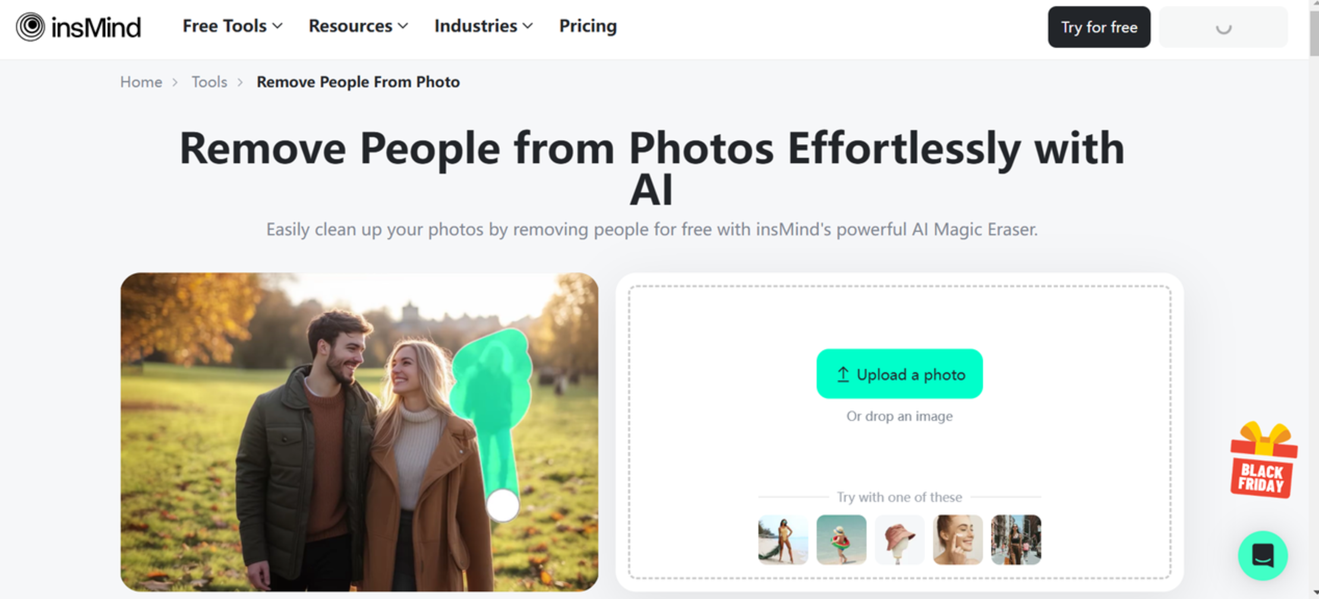Navigate to Home breadcrumb link
Screen dimensions: 1319x599
pos(141,82)
